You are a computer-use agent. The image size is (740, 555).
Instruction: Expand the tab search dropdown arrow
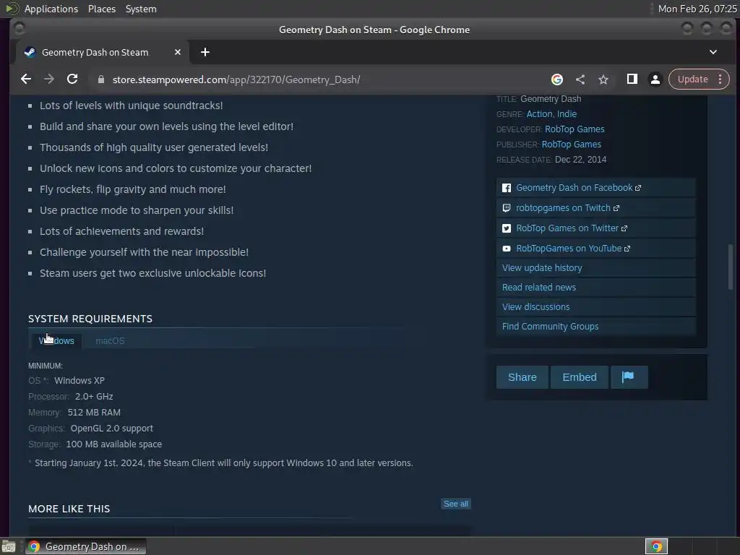point(713,52)
